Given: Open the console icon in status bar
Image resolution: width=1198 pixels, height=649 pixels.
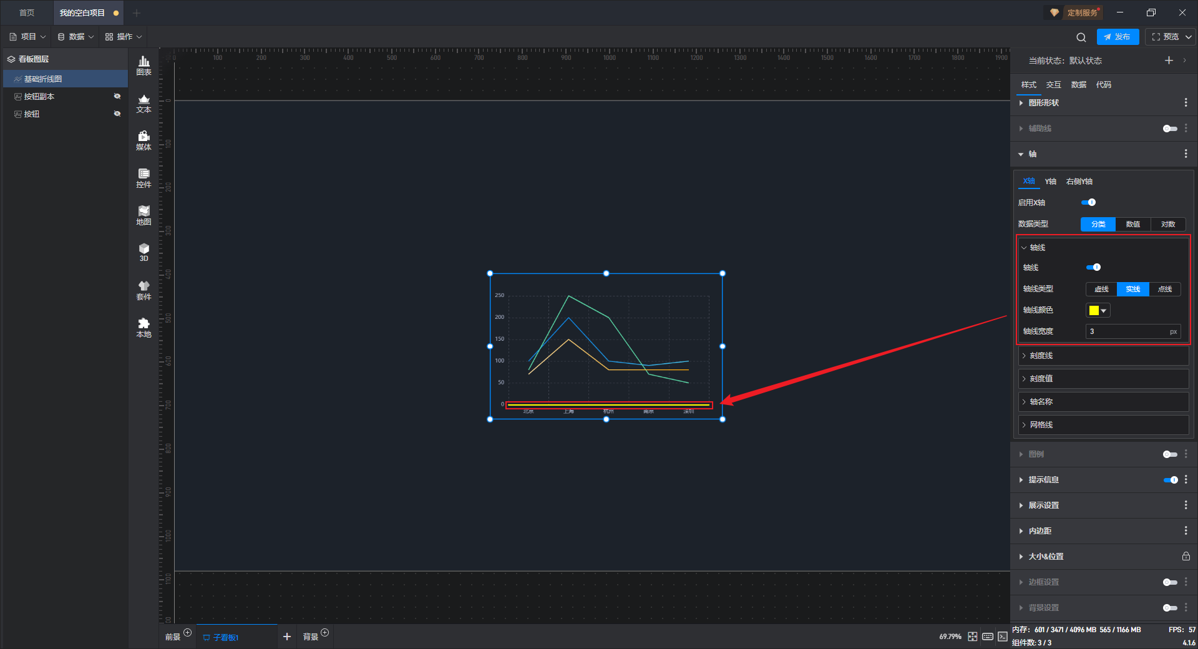Looking at the screenshot, I should point(1002,637).
